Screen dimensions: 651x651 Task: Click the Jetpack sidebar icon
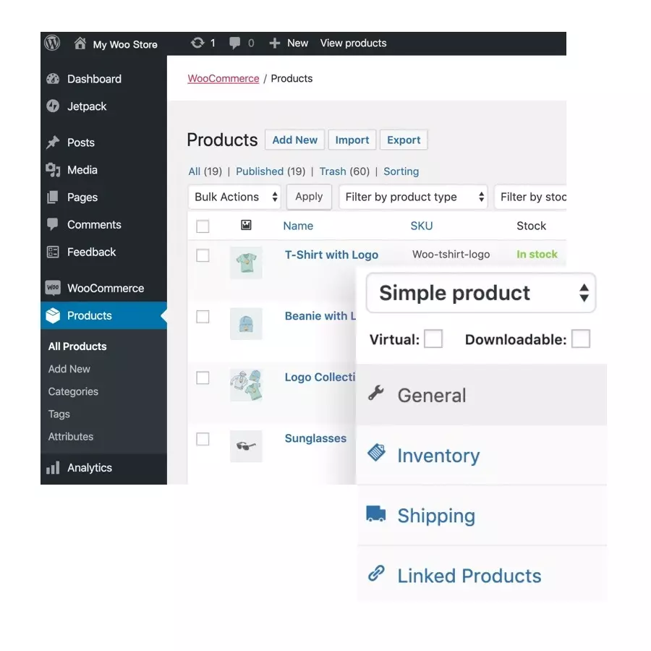point(53,106)
